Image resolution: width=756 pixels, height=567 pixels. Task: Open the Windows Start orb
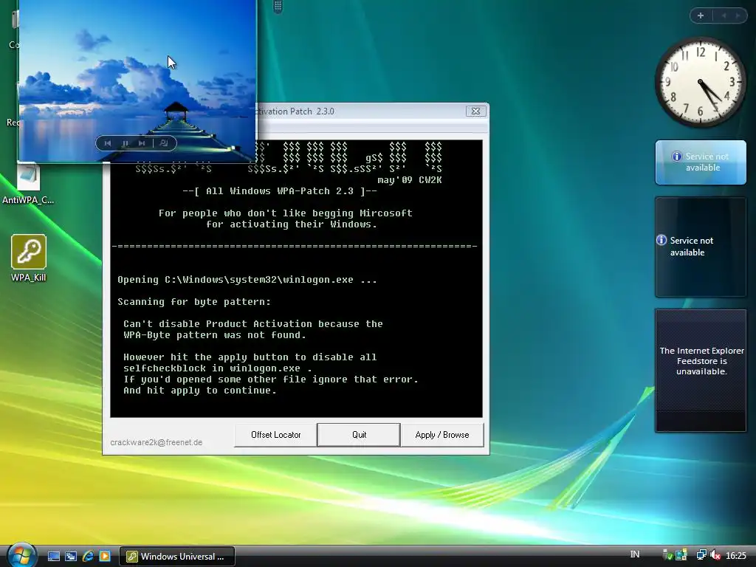click(x=21, y=555)
